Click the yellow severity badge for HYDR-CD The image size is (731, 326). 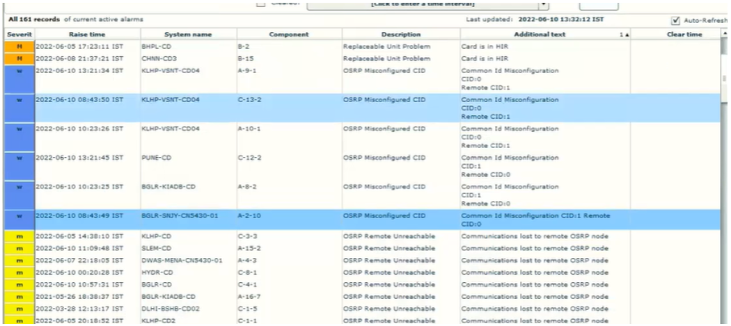19,272
